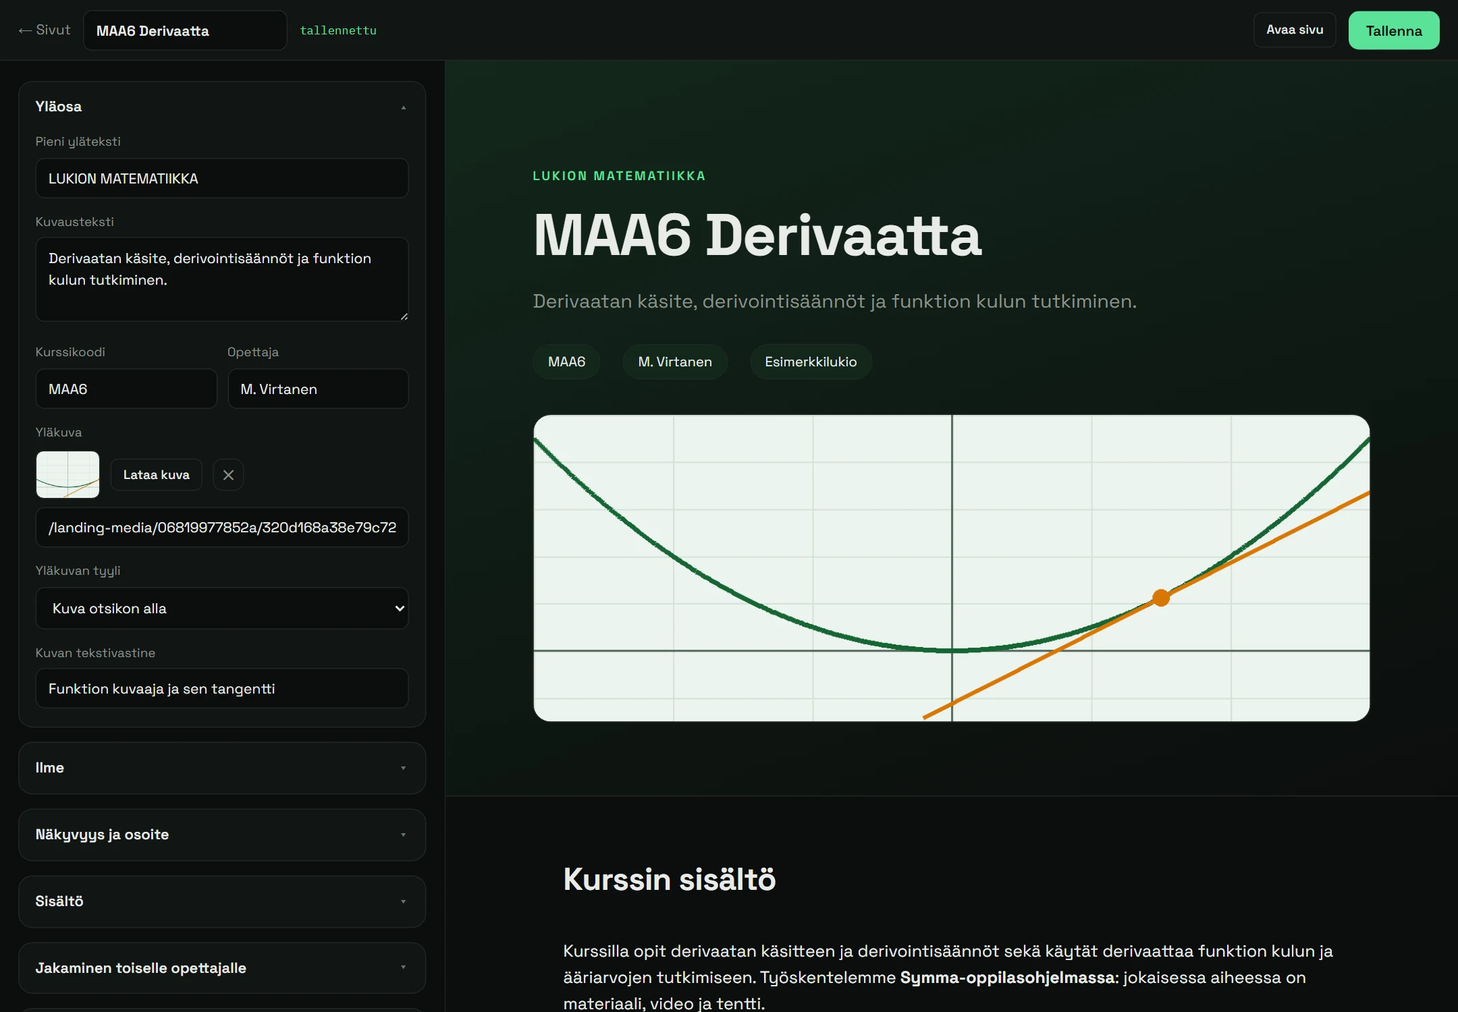Grab the resize handle of Kuvausteksti textarea
Screen dimensions: 1458x1012
pyautogui.click(x=404, y=316)
